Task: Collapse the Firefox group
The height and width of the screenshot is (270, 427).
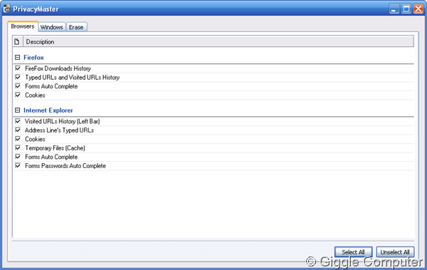Action: tap(17, 58)
